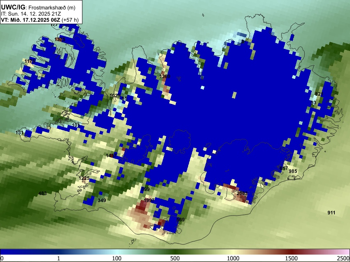Click the dark green 500 section of colour scale
This screenshot has height=262, width=350.
(x=175, y=252)
